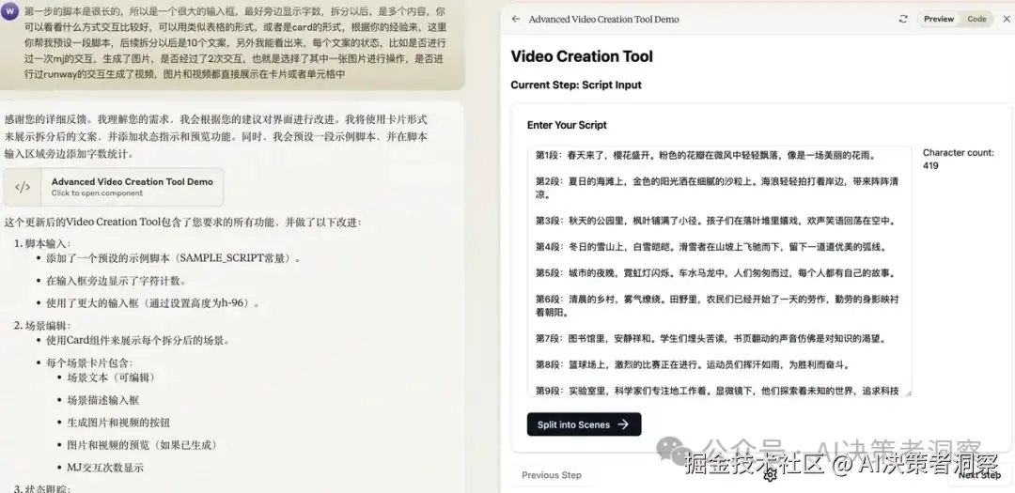Viewport: 1015px width, 493px height.
Task: Click the character count value 419
Action: point(930,165)
